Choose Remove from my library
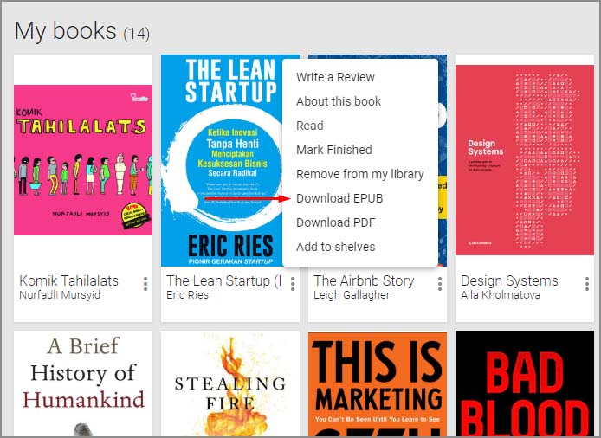Screen dimensions: 601x438 pos(359,174)
